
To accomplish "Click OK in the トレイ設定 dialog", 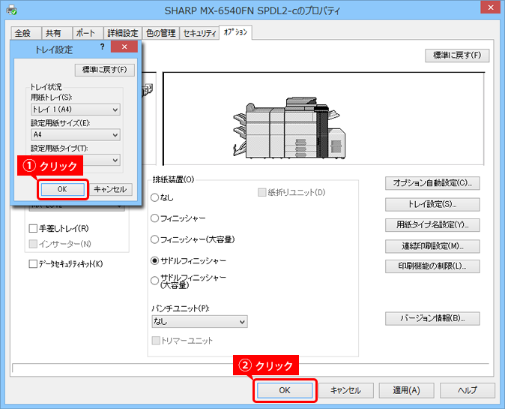I will click(x=61, y=189).
